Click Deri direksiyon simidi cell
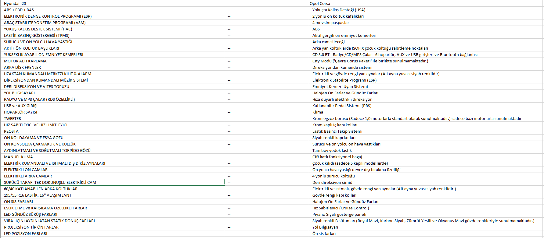This screenshot has width=544, height=238. 426,182
